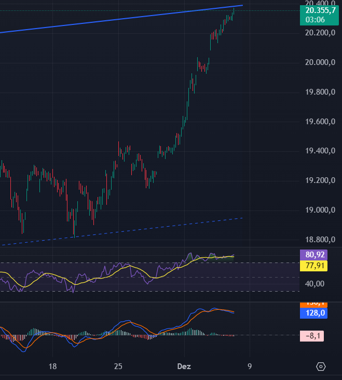The image size is (342, 380).
Task: Click the 20.200,0 price axis label
Action: tap(320, 33)
